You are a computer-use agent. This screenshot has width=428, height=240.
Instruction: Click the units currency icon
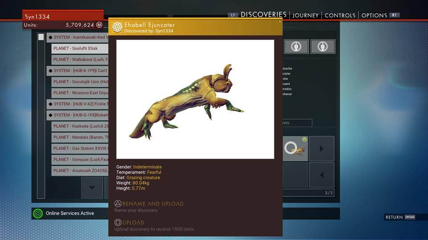point(99,25)
